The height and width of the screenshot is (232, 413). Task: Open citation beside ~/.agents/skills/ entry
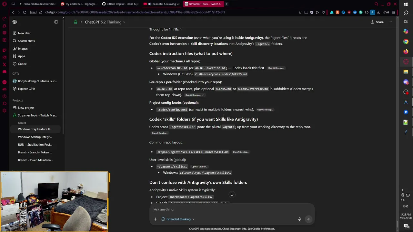(x=199, y=167)
